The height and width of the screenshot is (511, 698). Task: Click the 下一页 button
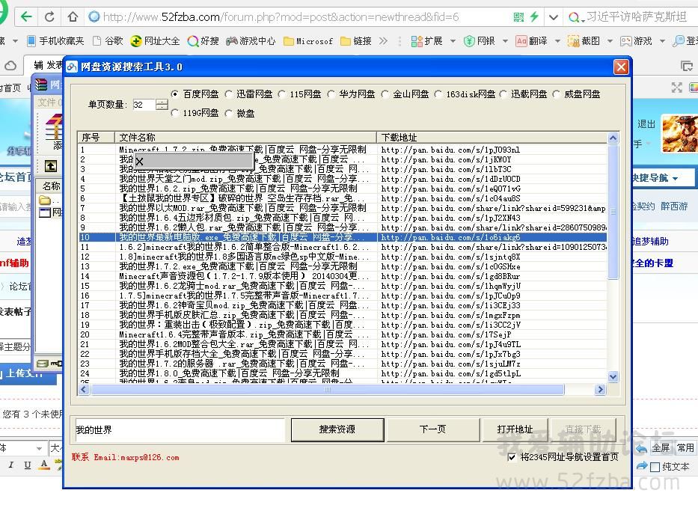tap(432, 429)
